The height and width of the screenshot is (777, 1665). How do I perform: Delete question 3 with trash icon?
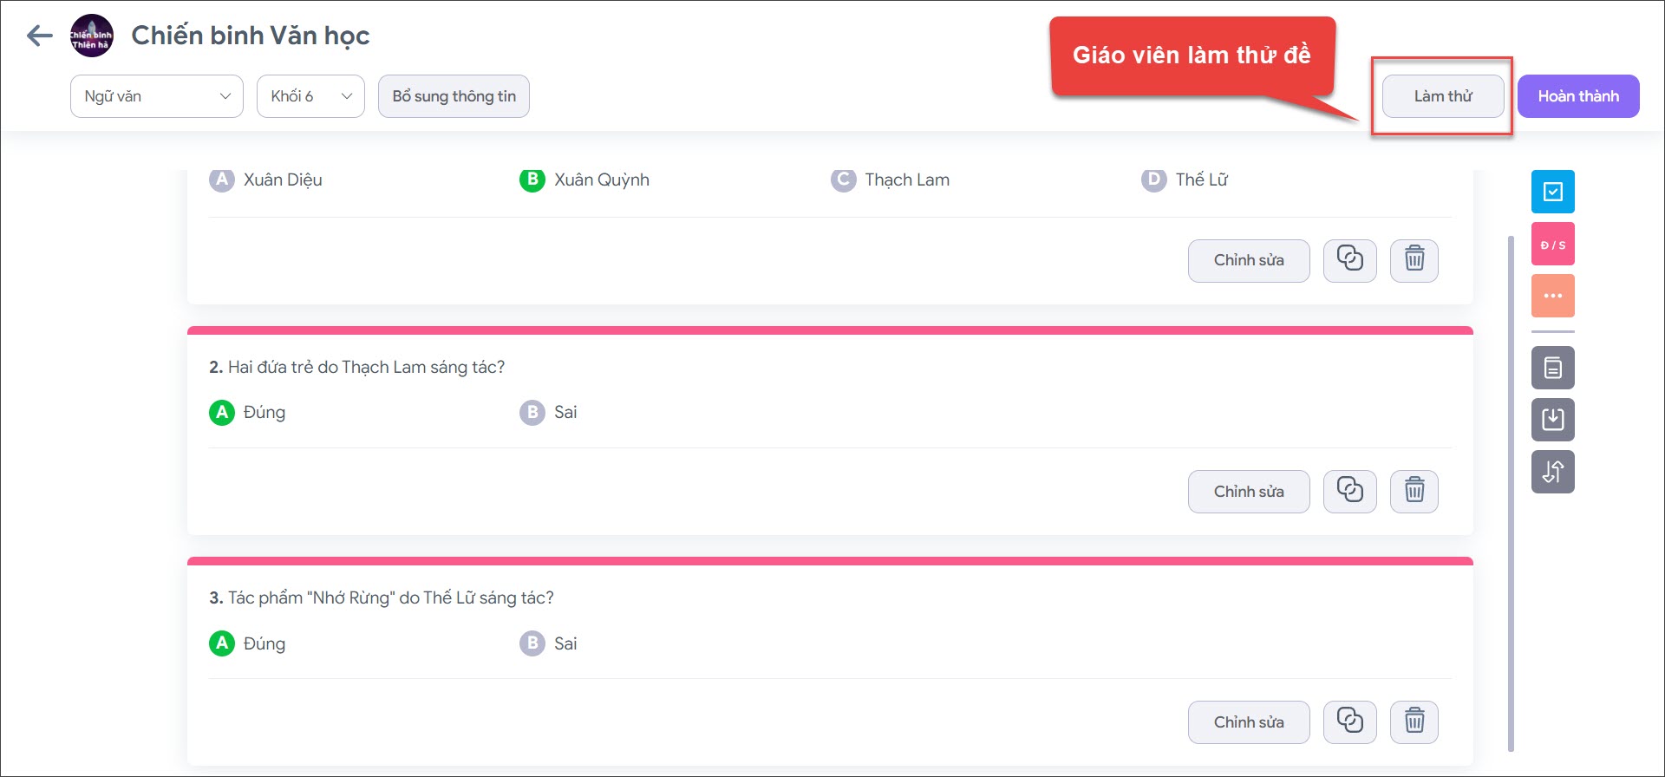tap(1414, 721)
